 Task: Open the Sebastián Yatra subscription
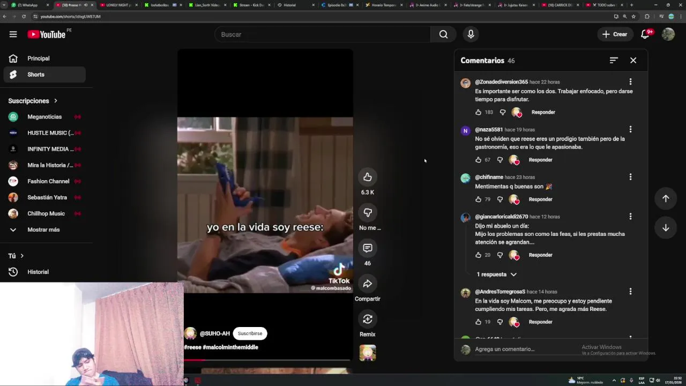44,197
